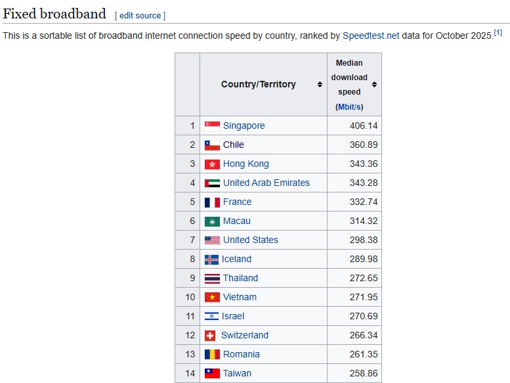Click the Fixed broadband section heading
The image size is (510, 383).
[x=54, y=14]
